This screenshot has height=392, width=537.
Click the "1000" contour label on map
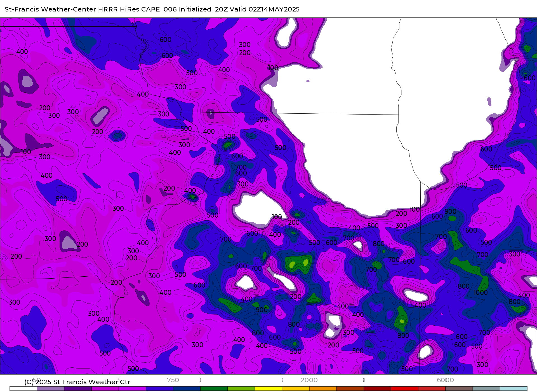click(481, 293)
